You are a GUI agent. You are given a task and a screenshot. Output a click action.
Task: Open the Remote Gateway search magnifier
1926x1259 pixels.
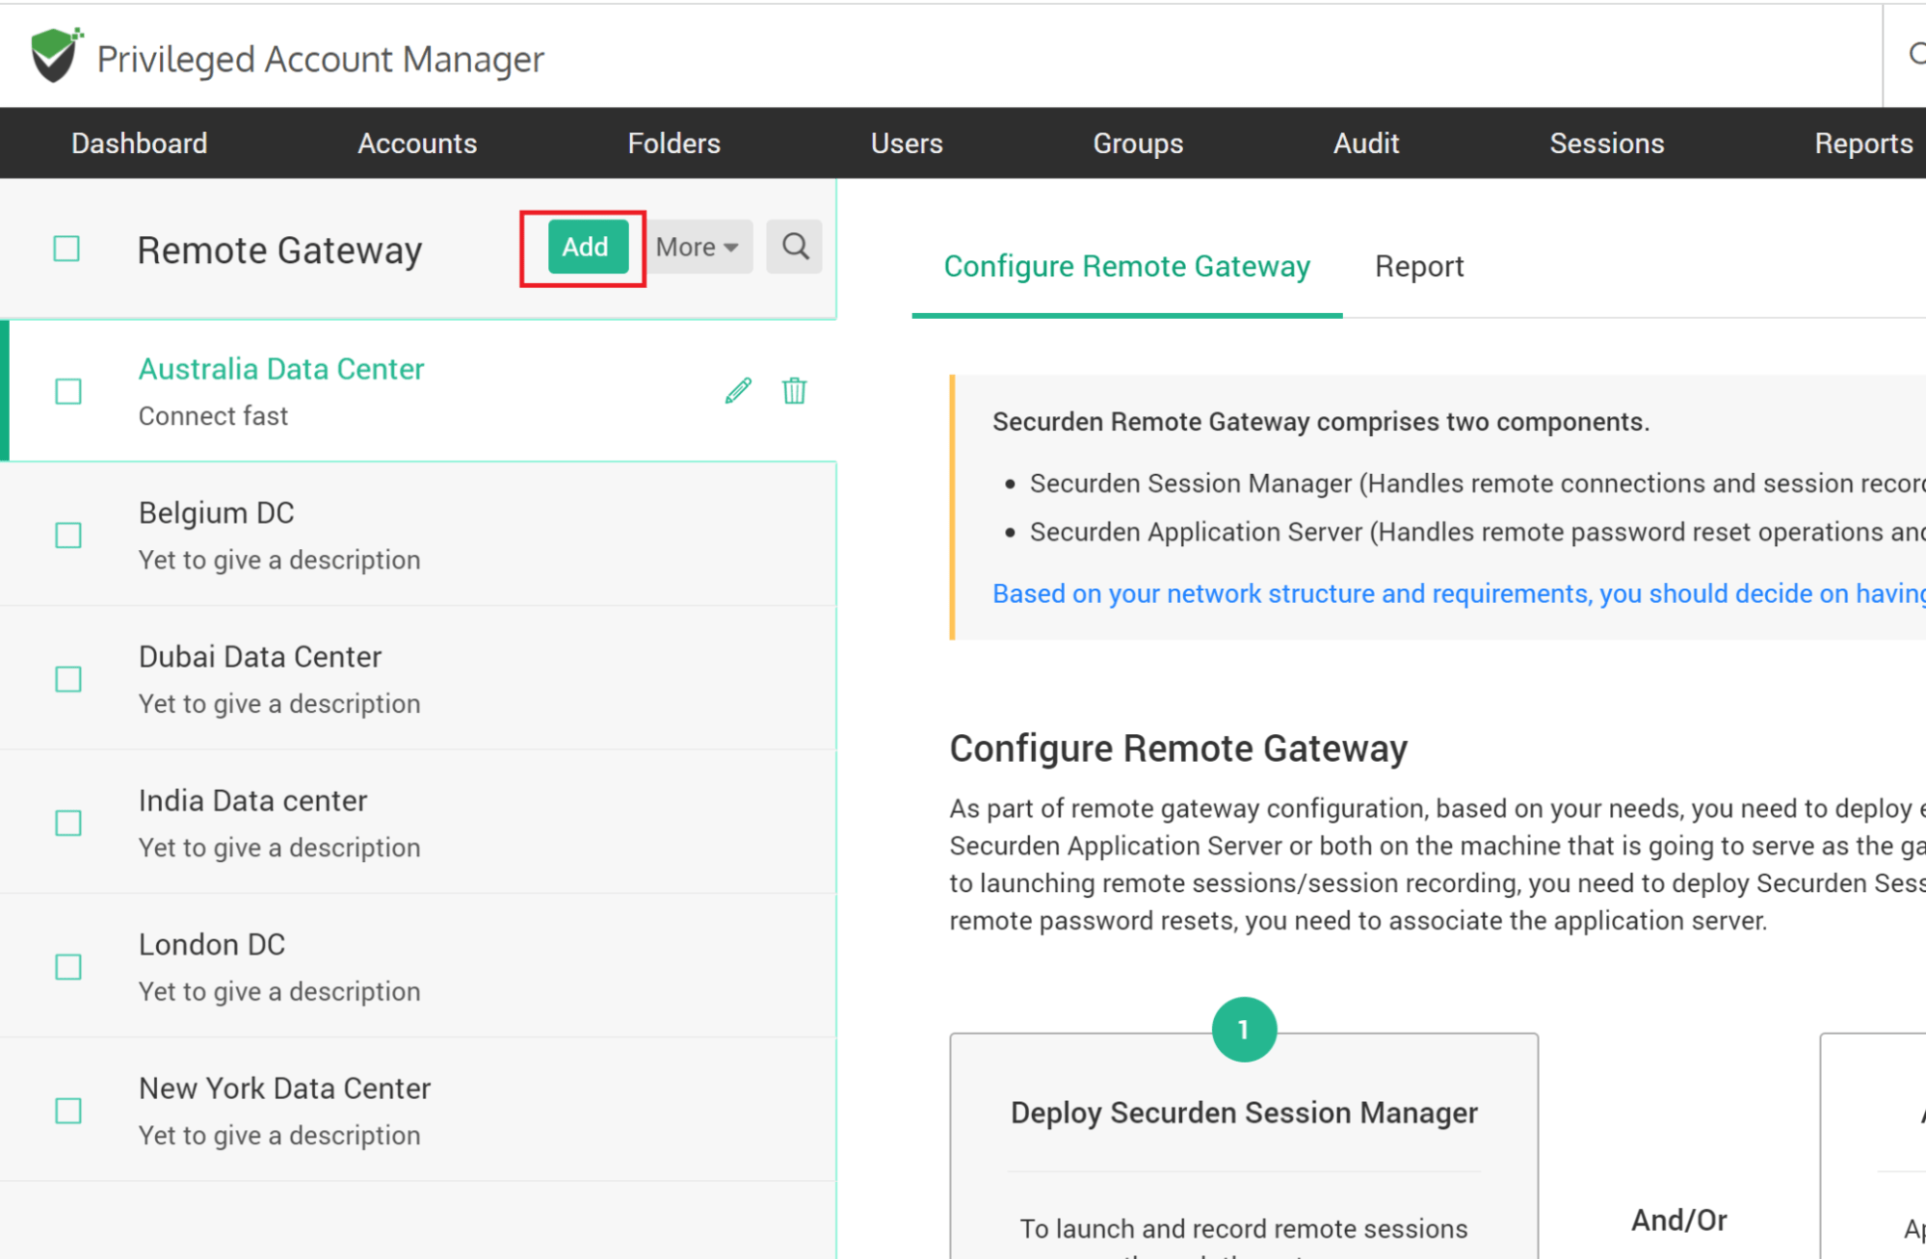click(795, 247)
